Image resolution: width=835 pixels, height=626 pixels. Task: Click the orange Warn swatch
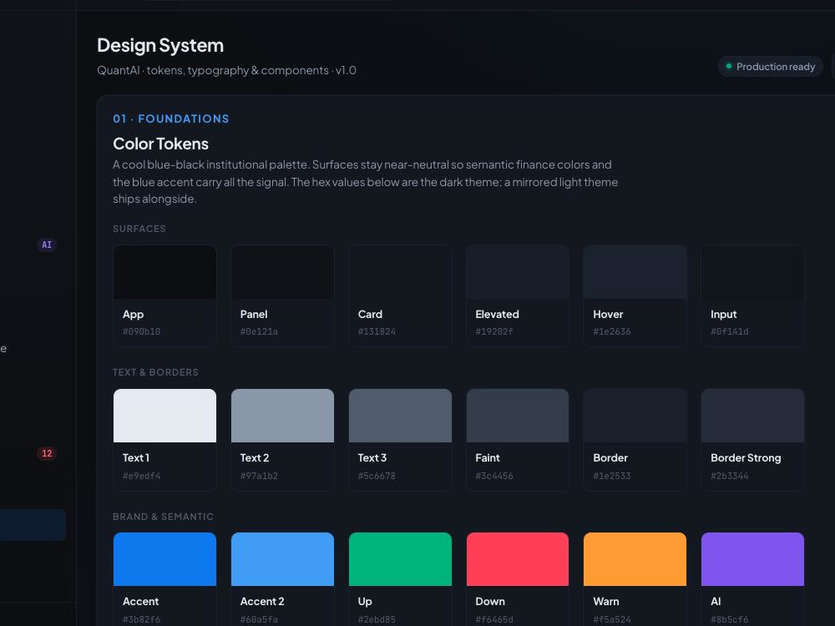click(635, 559)
